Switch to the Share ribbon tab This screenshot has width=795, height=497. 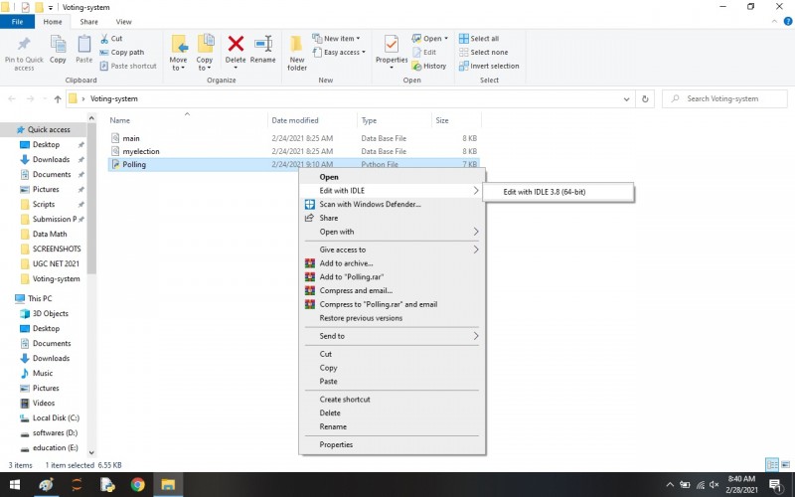(88, 22)
